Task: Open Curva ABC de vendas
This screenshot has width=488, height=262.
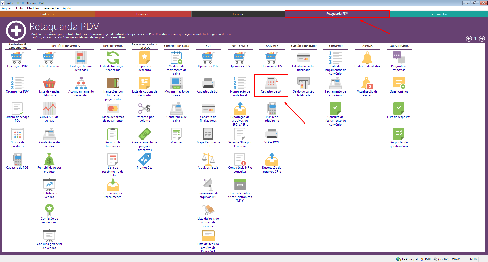Action: point(49,112)
